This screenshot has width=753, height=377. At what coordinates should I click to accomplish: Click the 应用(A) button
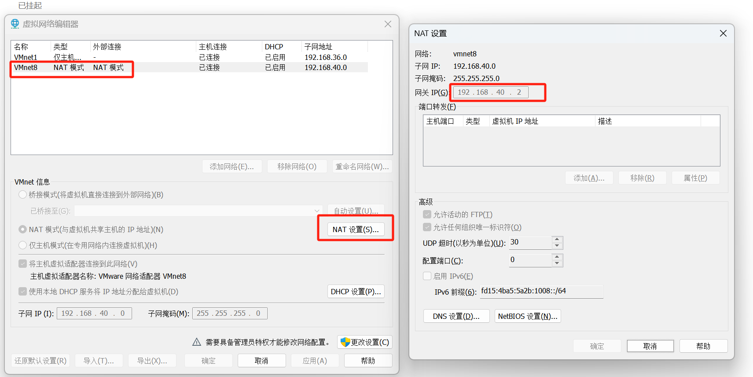(x=315, y=361)
